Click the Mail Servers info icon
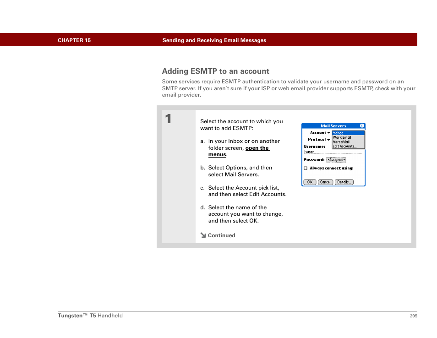 pos(362,125)
